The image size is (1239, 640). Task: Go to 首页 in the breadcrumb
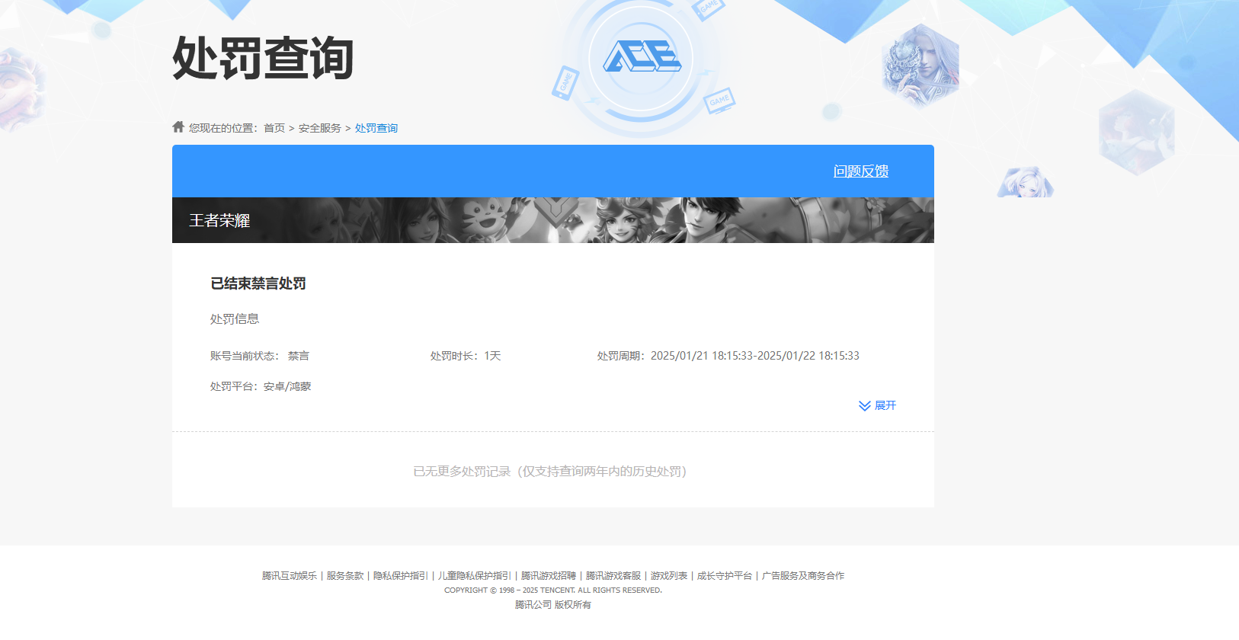point(274,128)
